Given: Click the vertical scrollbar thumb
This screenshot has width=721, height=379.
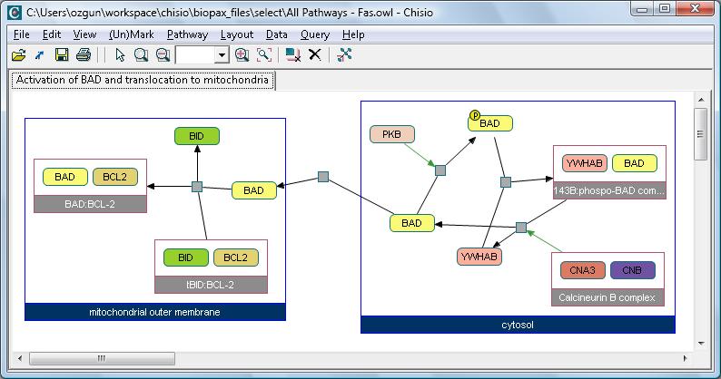Looking at the screenshot, I should (700, 134).
